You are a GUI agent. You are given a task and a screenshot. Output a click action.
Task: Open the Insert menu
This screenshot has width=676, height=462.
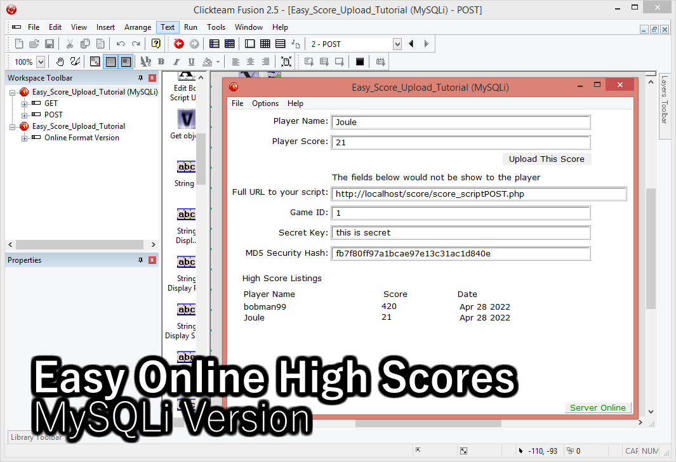click(105, 27)
